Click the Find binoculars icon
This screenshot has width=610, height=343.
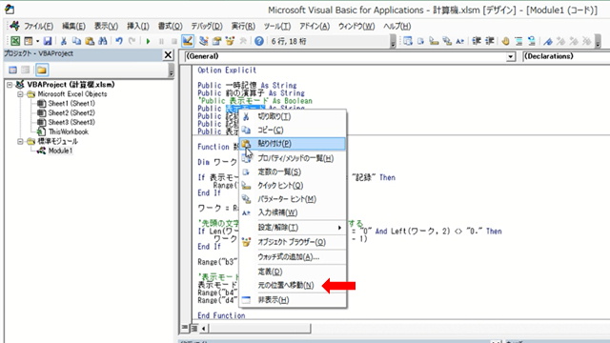[x=103, y=41]
